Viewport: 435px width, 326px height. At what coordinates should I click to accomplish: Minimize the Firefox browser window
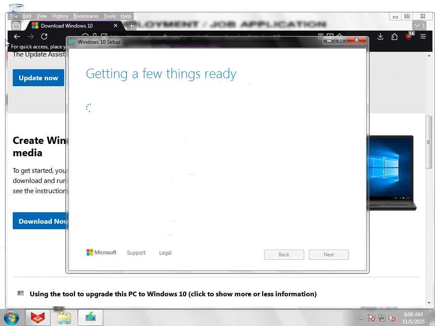click(x=395, y=17)
